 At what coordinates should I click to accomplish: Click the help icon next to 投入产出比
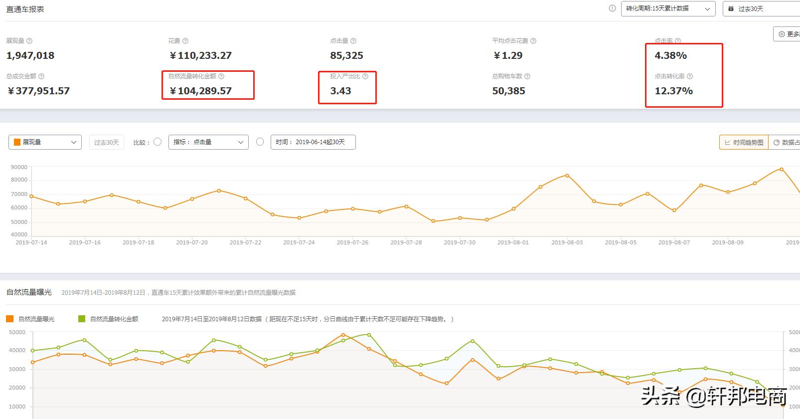click(x=365, y=76)
